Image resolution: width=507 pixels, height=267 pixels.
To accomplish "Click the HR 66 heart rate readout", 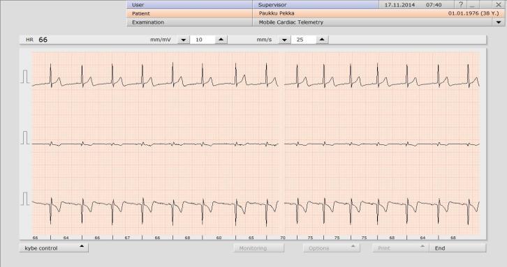I will (x=36, y=40).
